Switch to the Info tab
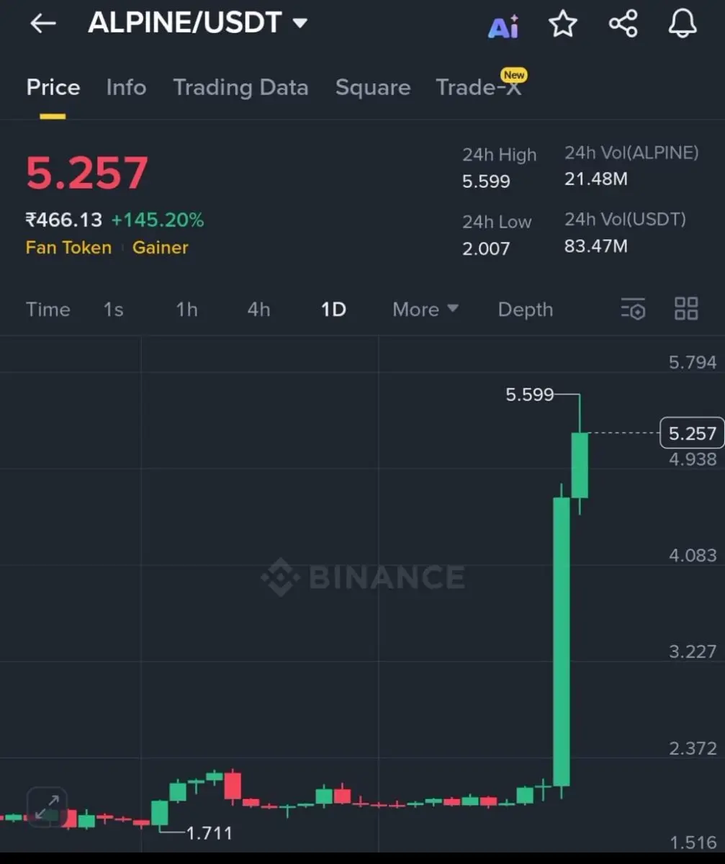 click(x=126, y=88)
